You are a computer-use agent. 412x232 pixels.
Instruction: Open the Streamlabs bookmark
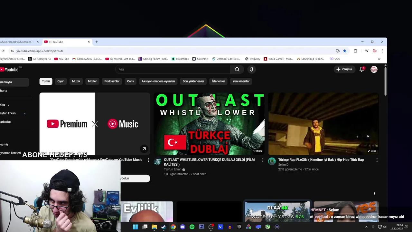180,59
